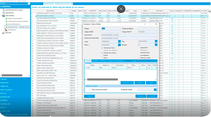This screenshot has width=211, height=117.
Task: Click the Data maestra icon in sidebar
Action: (x=3, y=16)
